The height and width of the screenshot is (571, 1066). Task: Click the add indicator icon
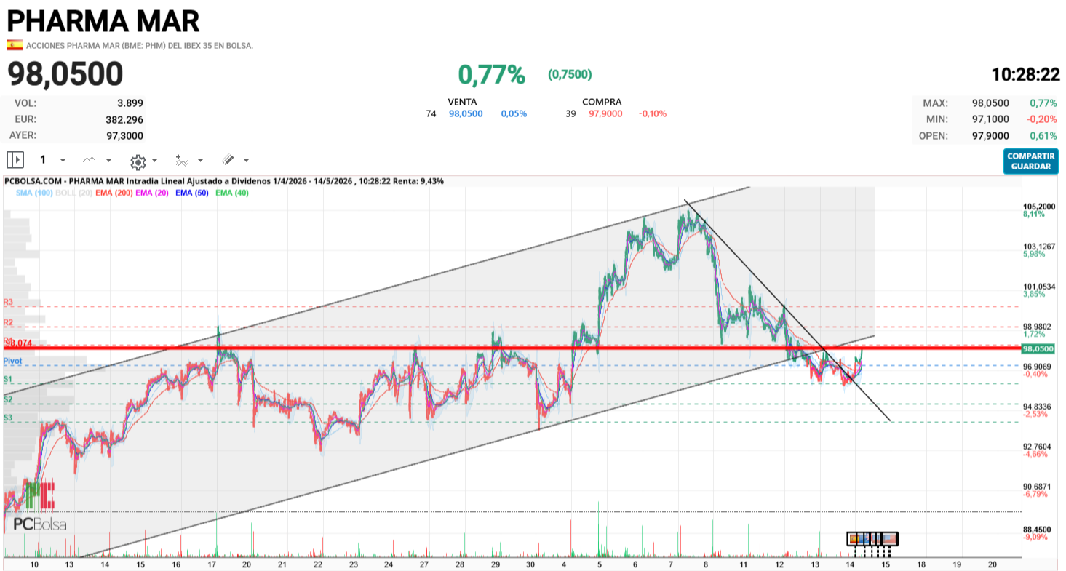click(182, 160)
